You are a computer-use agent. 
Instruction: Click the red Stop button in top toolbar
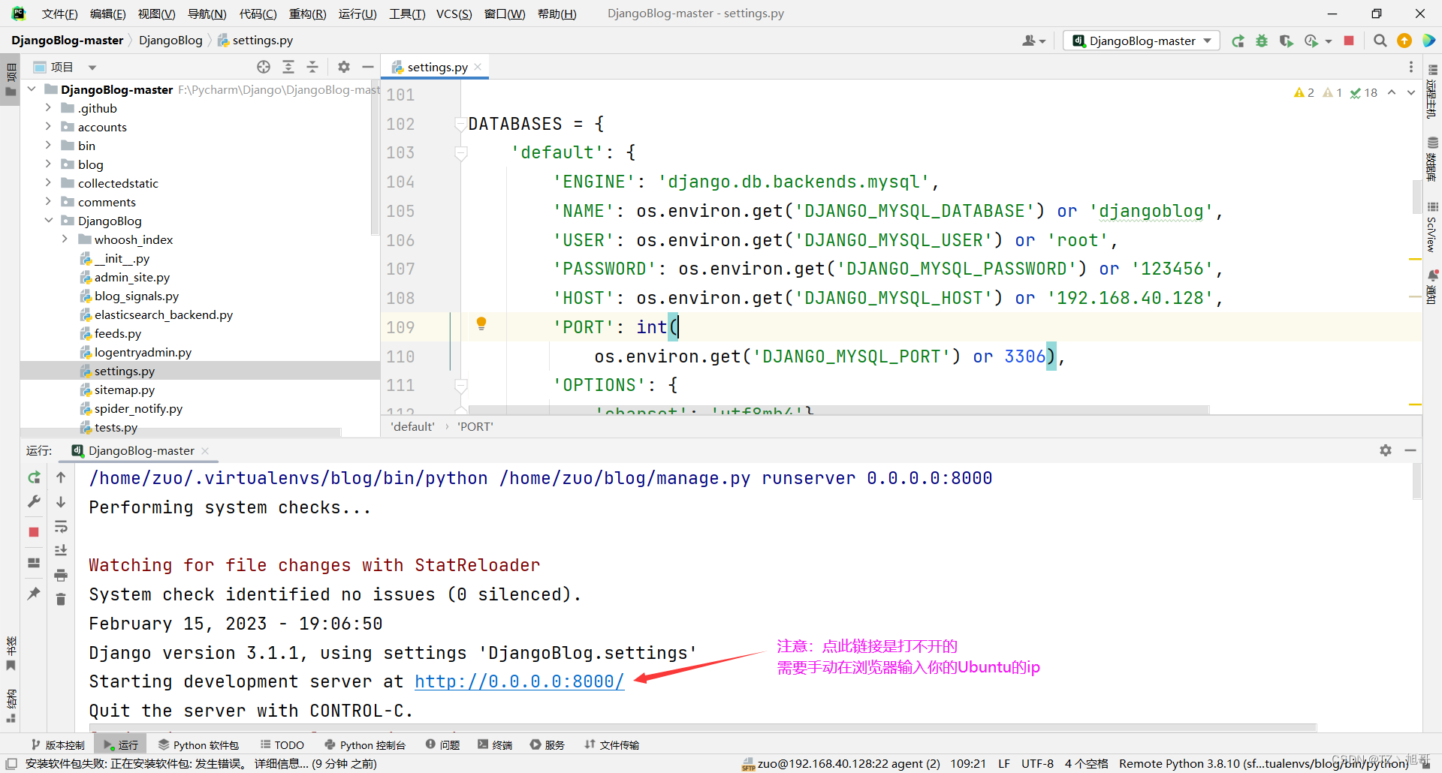1349,41
